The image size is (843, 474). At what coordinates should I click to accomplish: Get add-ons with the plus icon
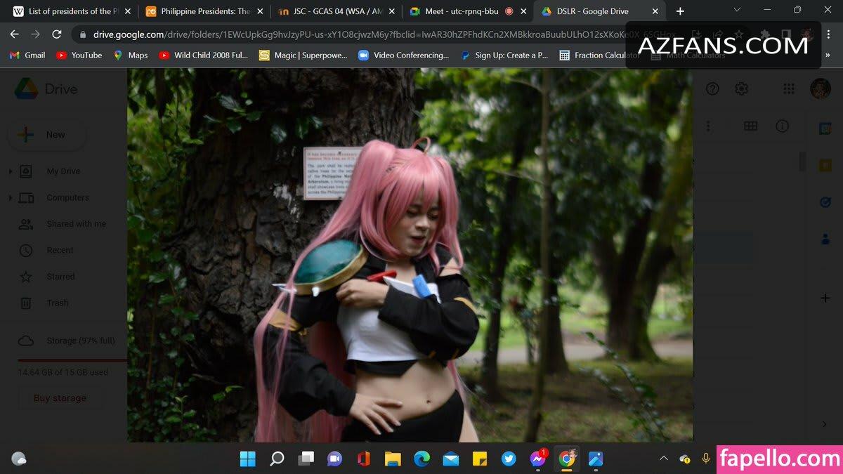coord(825,298)
